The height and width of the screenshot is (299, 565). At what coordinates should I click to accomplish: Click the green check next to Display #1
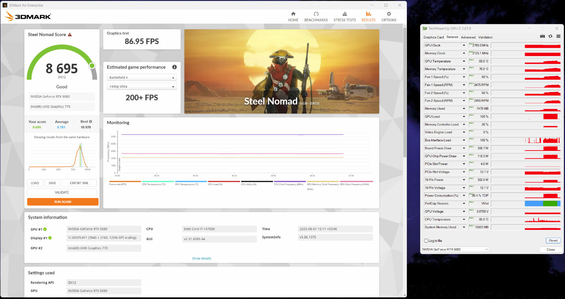click(50, 238)
